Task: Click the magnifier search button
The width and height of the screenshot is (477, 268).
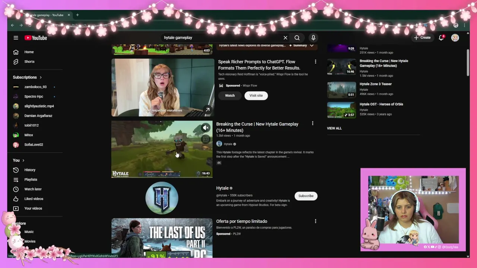Action: coord(297,38)
